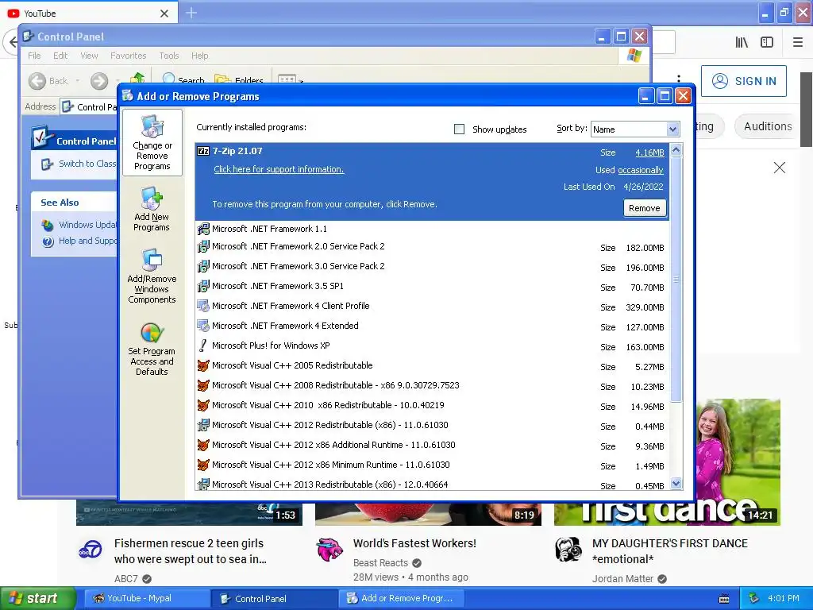Screen dimensions: 813x610
Task: Click the .NET Framework 4 Client Profile icon
Action: pos(203,306)
